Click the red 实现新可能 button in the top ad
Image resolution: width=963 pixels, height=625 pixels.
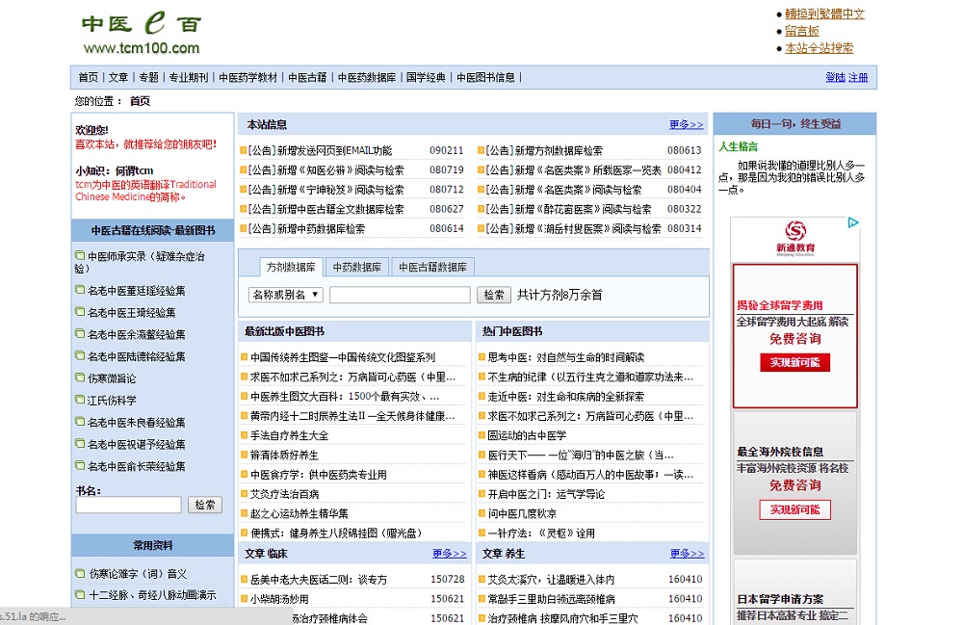pos(794,363)
